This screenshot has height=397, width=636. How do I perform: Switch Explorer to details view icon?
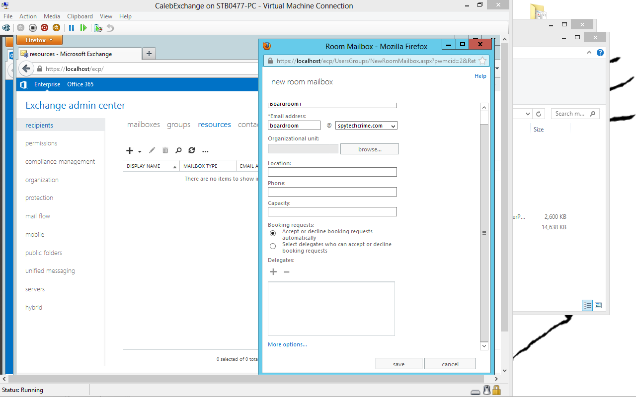point(587,305)
